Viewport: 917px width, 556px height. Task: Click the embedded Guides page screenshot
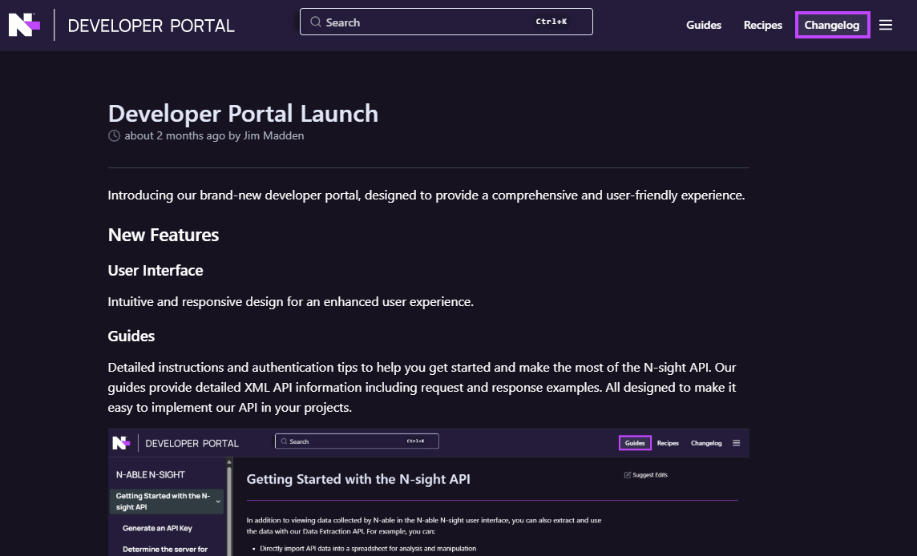click(429, 492)
